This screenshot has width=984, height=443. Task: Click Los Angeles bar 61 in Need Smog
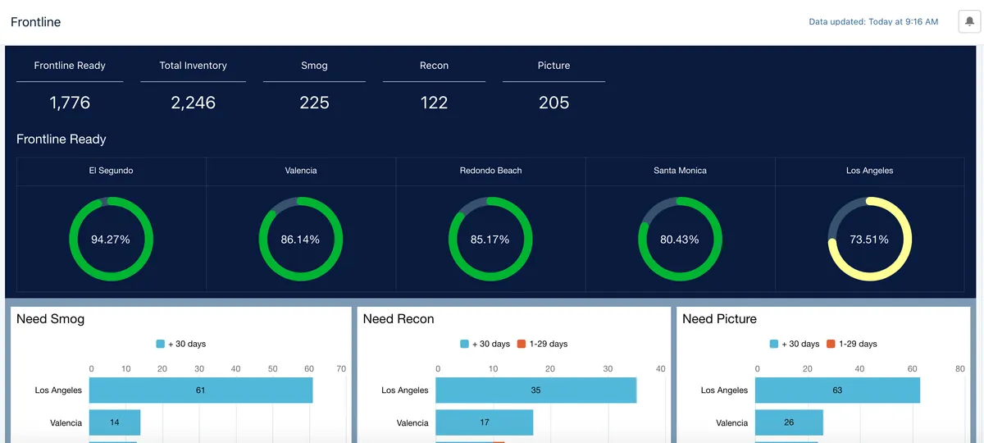click(201, 390)
